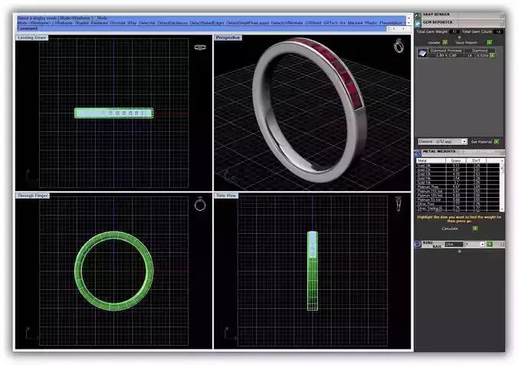Screen dimensions: 518x365
Task: Click the Looking Down viewport ring icon
Action: pyautogui.click(x=200, y=48)
